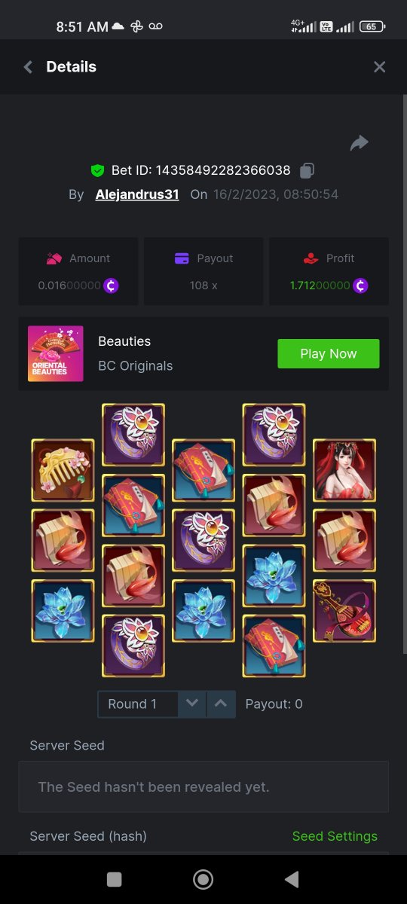
Task: Open the Alejandrus31 user profile
Action: pyautogui.click(x=137, y=194)
